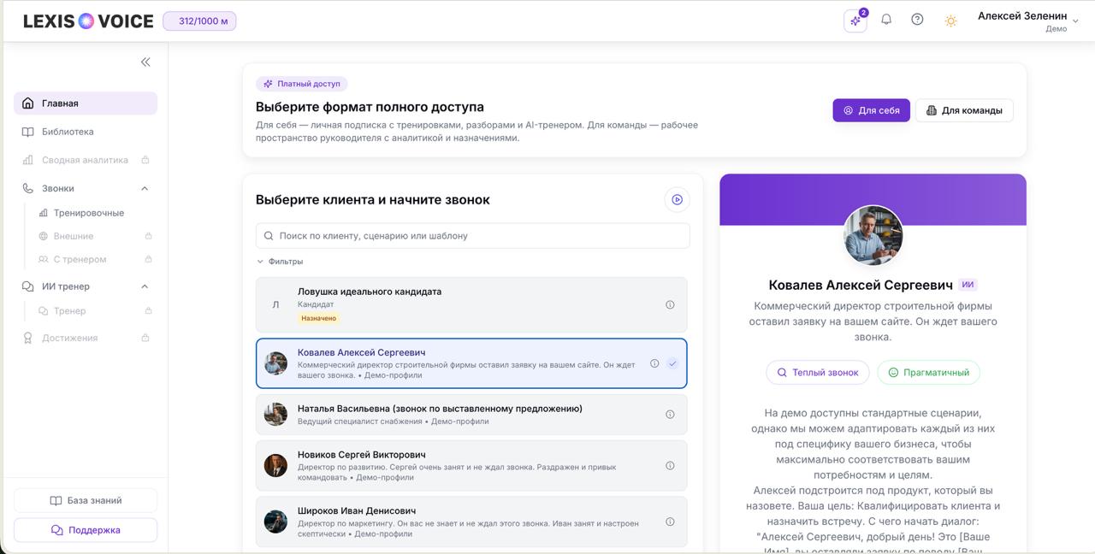Click the Демо label under user name
The width and height of the screenshot is (1095, 554).
point(1056,29)
